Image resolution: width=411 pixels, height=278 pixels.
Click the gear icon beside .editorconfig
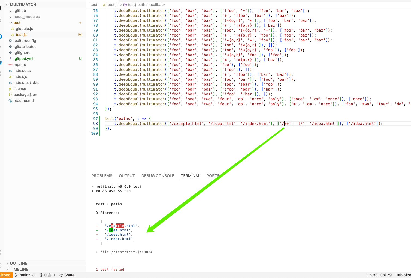tap(10, 40)
